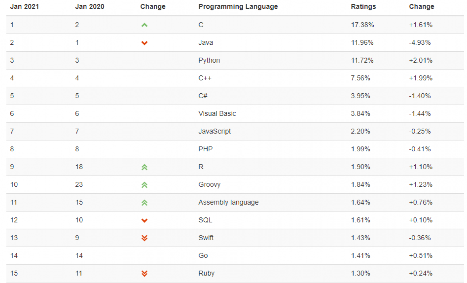The height and width of the screenshot is (283, 467).
Task: Click the Jan 2020 column header
Action: [x=90, y=7]
